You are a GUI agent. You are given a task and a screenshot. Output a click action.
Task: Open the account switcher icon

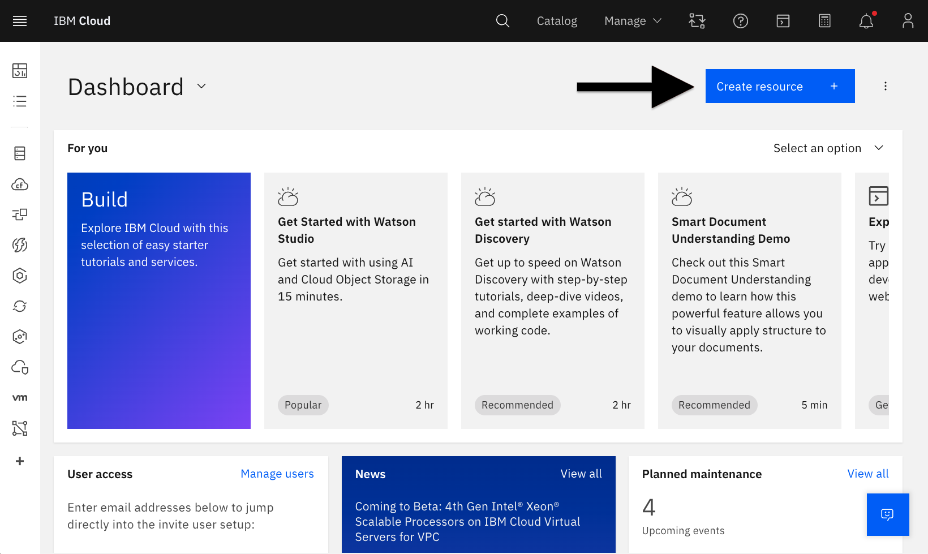(697, 21)
